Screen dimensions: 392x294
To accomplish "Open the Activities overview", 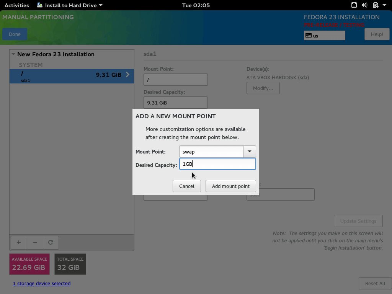I will [17, 5].
